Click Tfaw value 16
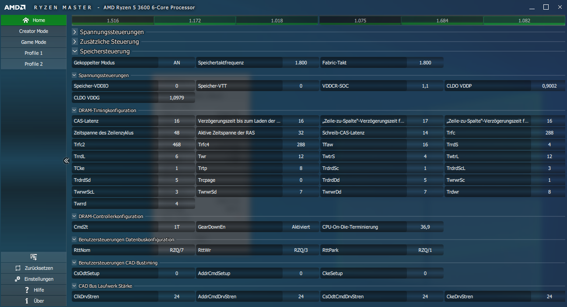This screenshot has height=307, width=567. (425, 145)
